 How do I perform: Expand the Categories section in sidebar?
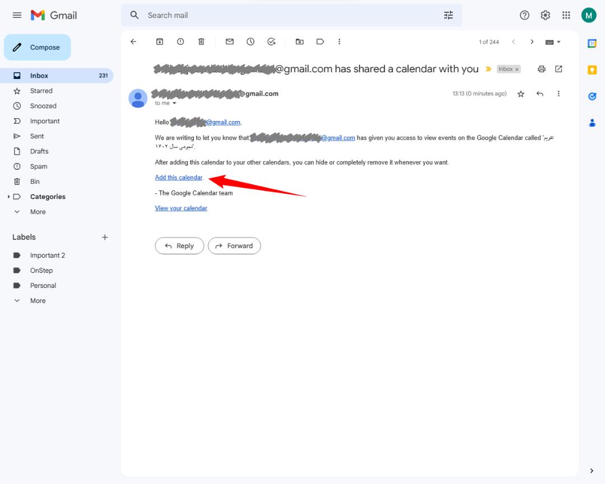(8, 197)
